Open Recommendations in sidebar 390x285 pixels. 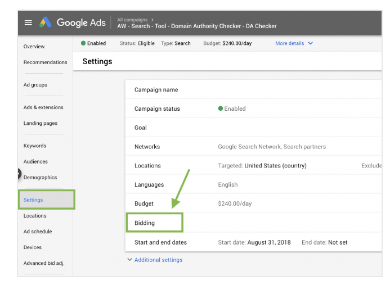click(x=45, y=62)
